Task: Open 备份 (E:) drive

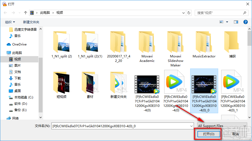Action: (18, 110)
